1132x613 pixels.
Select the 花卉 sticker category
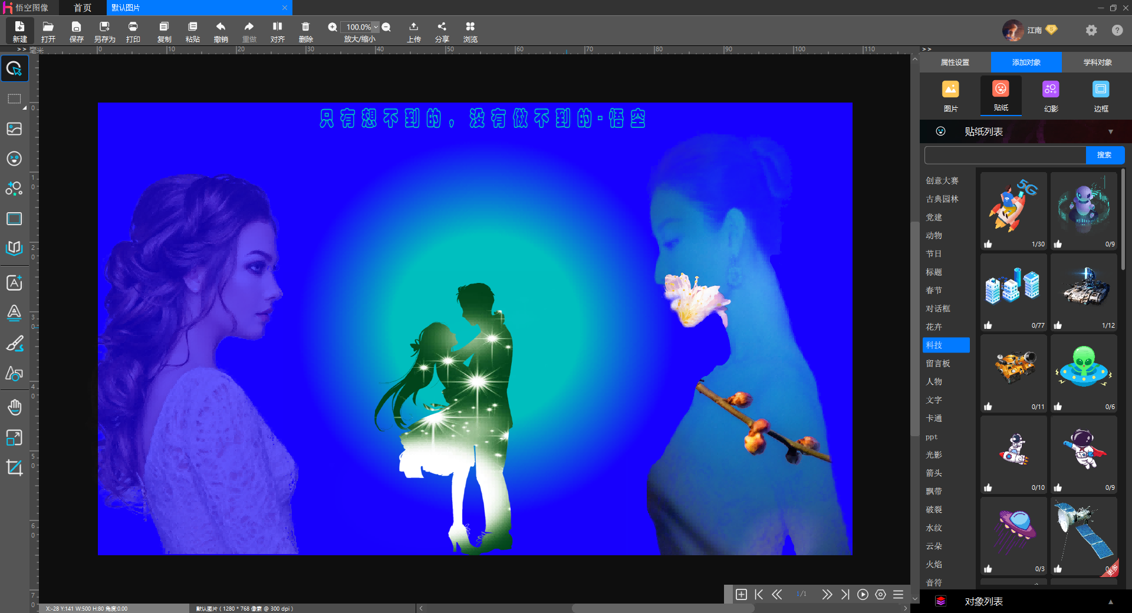[x=934, y=327]
